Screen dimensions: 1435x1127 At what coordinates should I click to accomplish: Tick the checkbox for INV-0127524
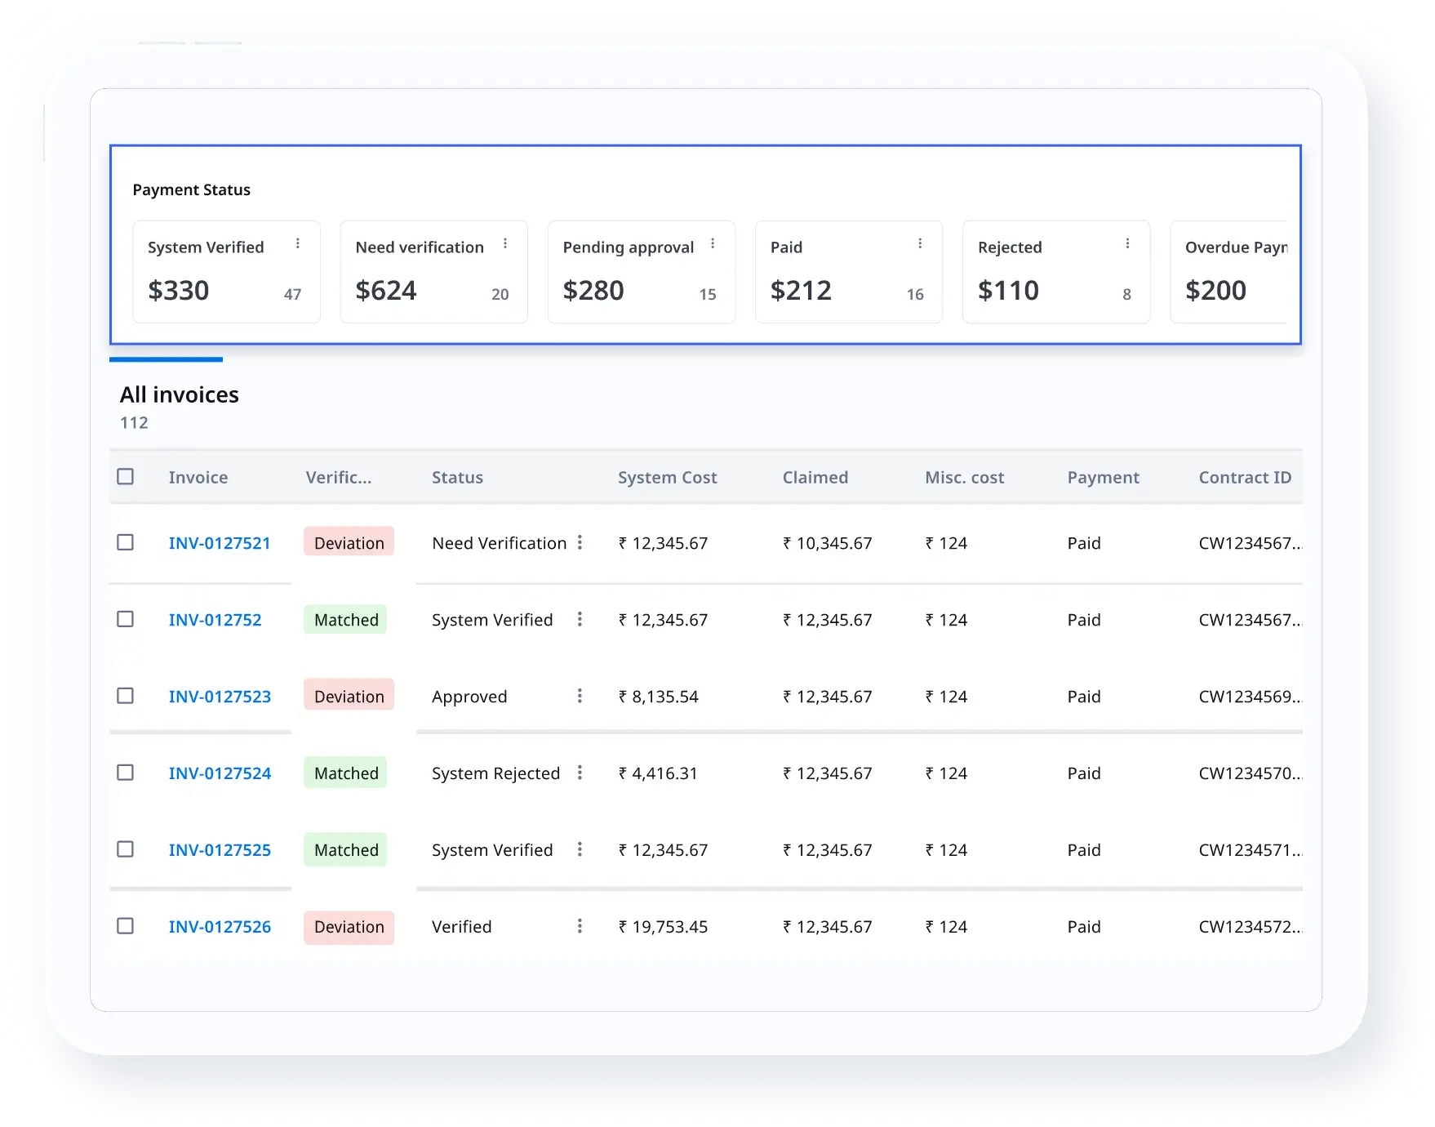coord(125,773)
